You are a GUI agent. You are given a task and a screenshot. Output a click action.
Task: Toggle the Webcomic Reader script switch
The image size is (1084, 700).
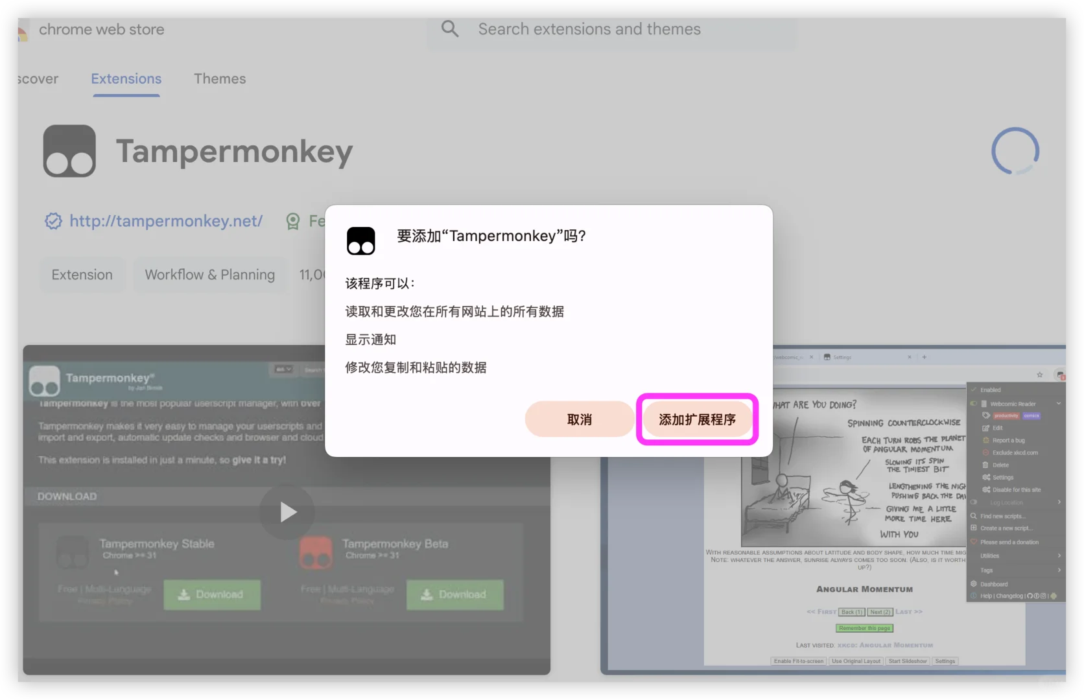(974, 403)
